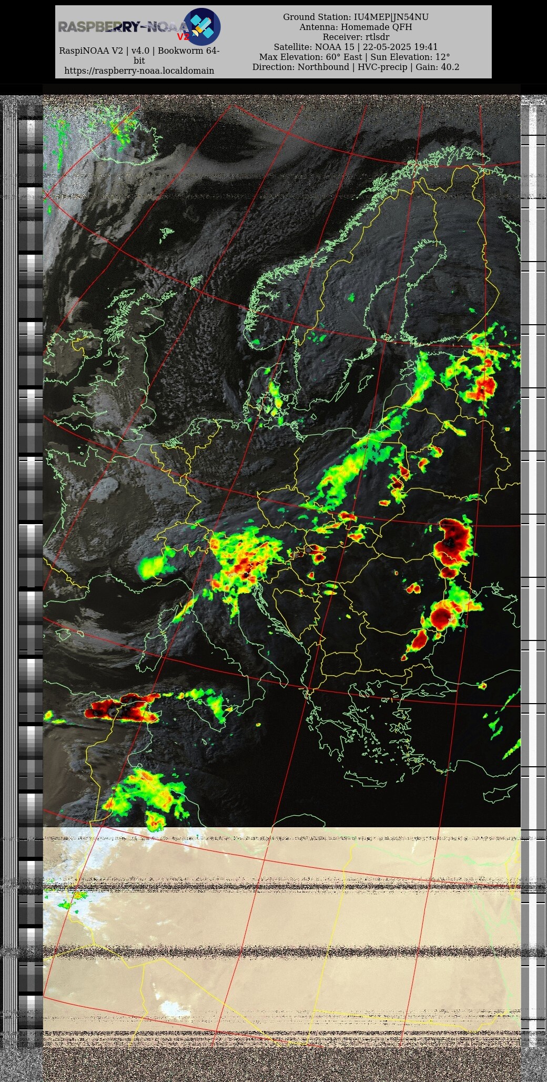Click the Raspberry-NOAA V2 satellite logo icon

(202, 27)
